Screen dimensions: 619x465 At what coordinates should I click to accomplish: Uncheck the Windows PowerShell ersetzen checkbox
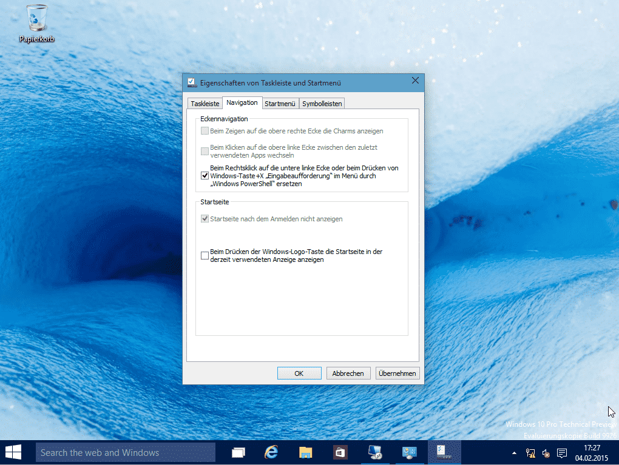click(205, 175)
